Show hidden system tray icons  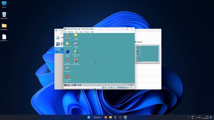[189, 117]
